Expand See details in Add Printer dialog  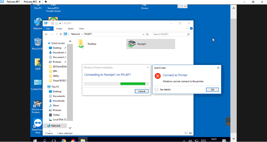click(x=163, y=90)
